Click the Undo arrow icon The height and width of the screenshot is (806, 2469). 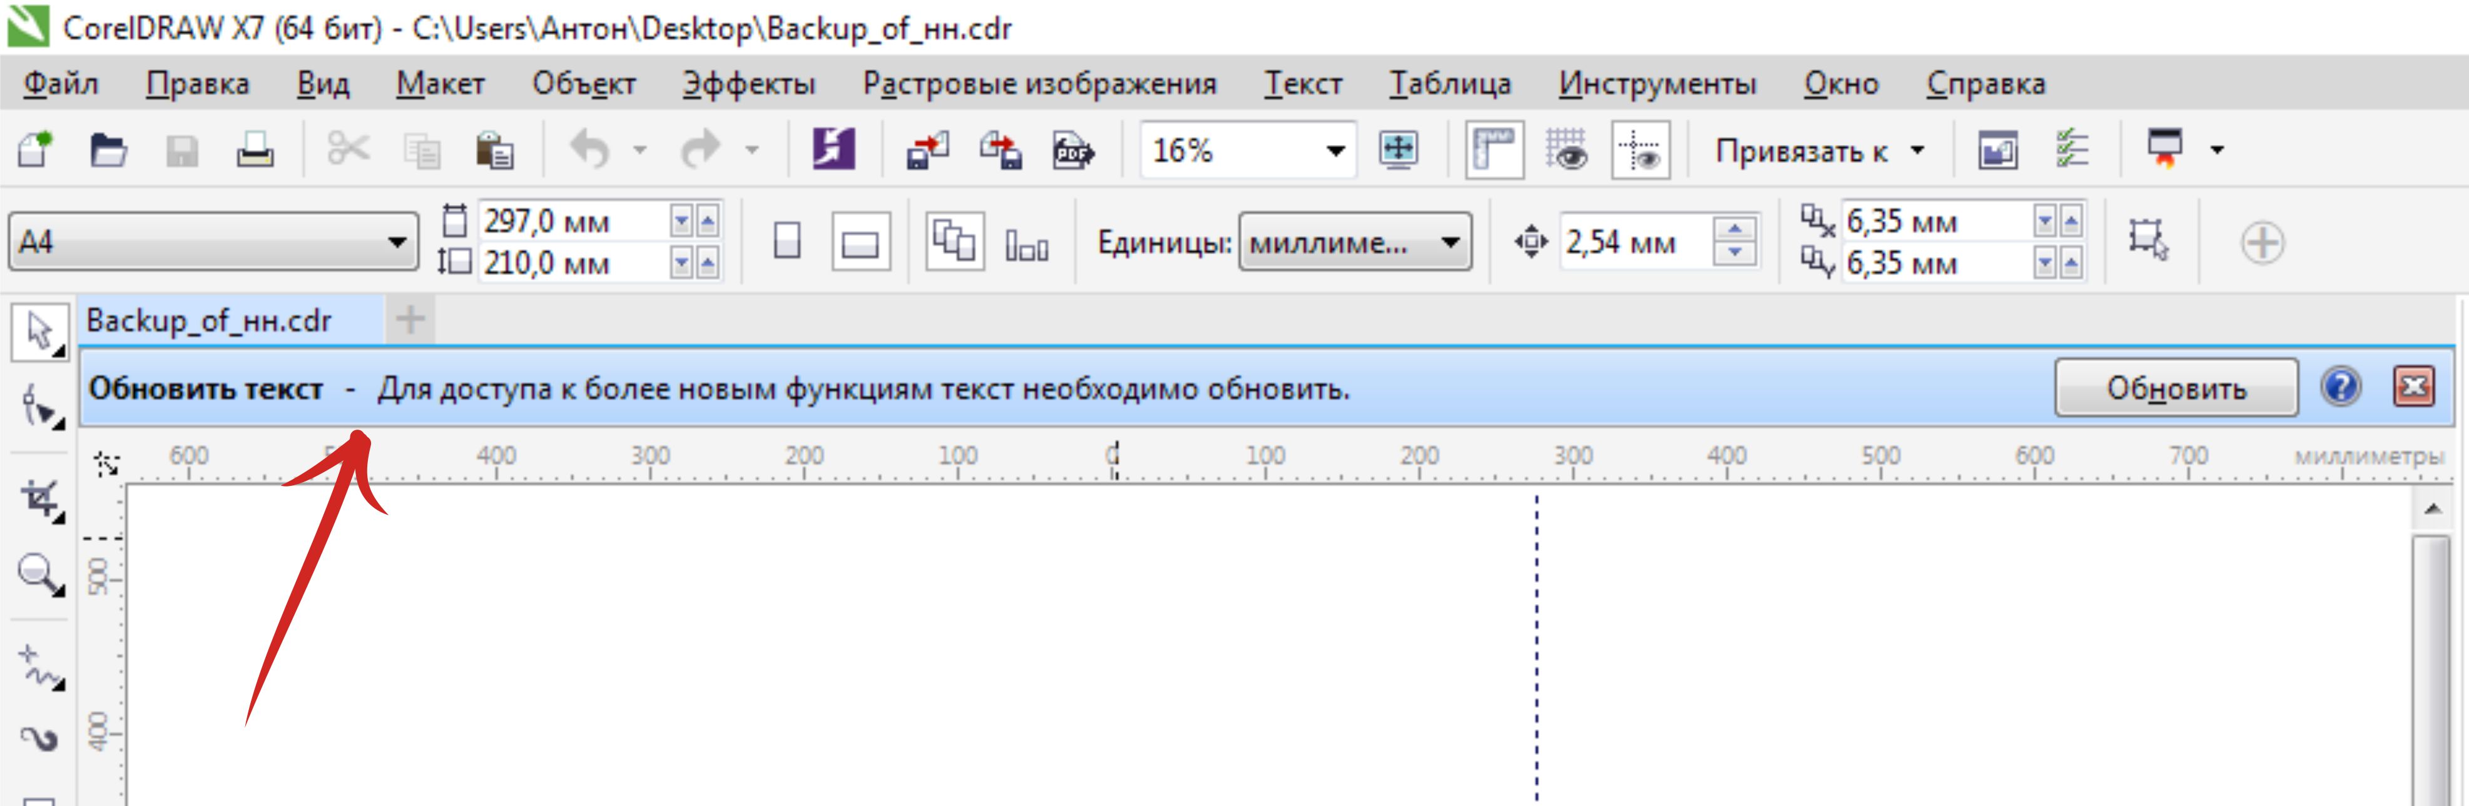[589, 149]
